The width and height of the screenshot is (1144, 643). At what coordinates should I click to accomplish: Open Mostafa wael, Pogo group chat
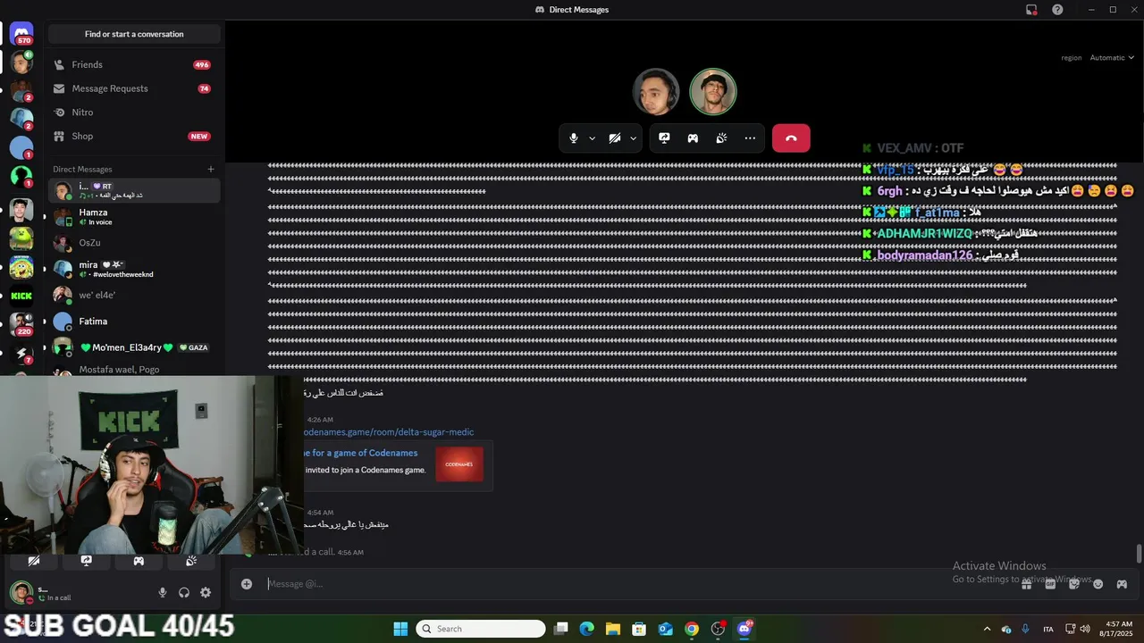(x=134, y=369)
